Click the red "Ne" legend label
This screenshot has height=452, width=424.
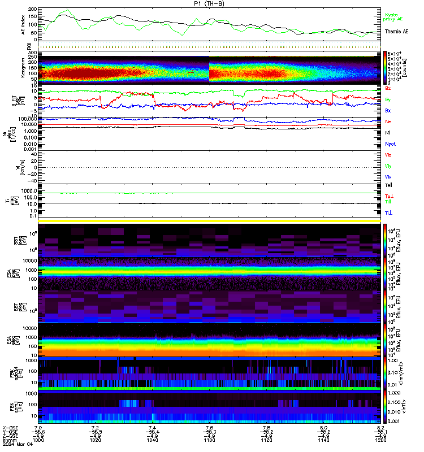[x=388, y=121]
